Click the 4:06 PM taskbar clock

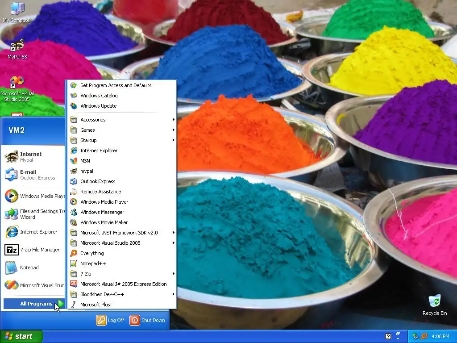(440, 336)
